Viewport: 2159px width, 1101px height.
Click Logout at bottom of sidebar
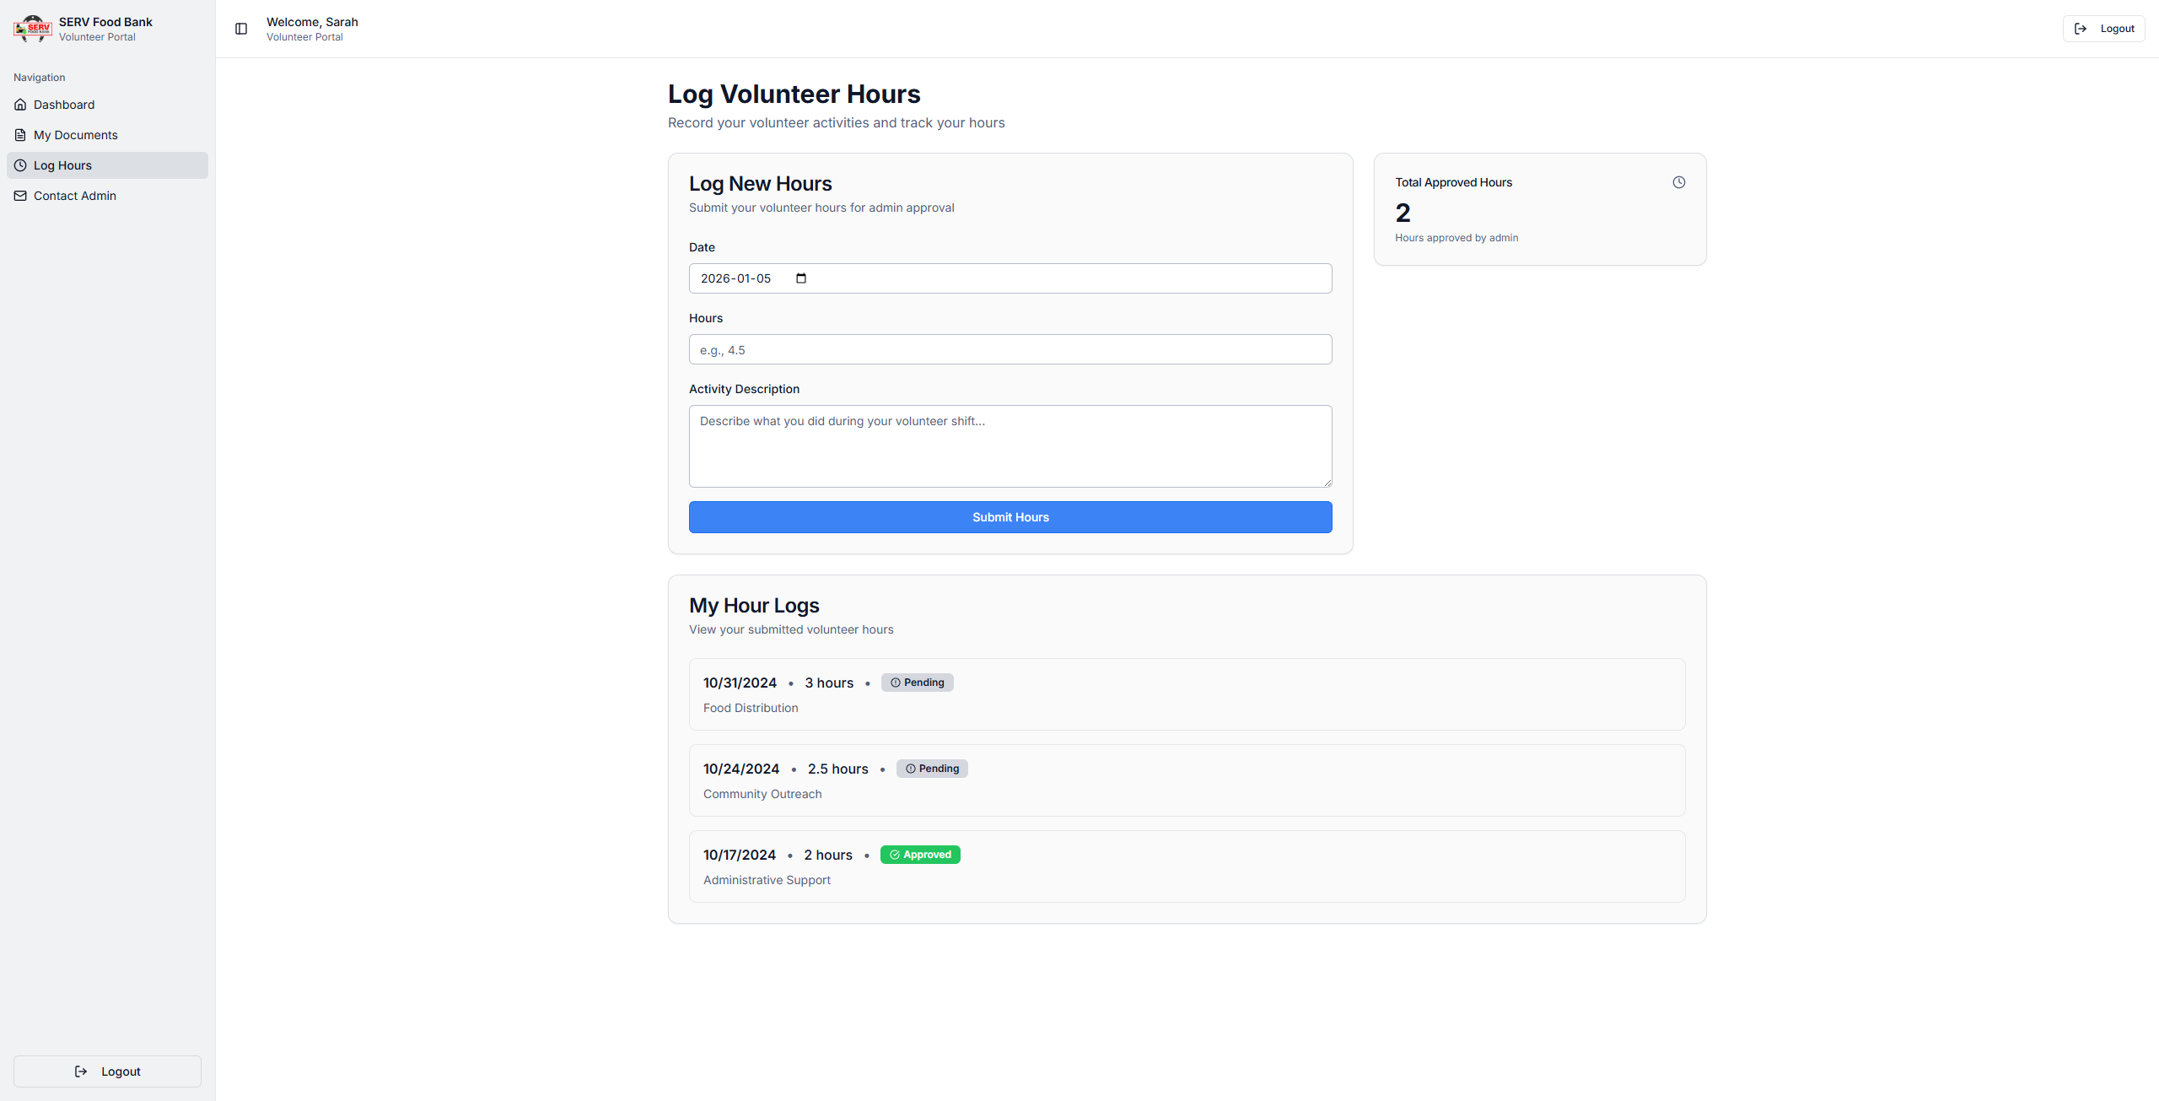(x=107, y=1071)
